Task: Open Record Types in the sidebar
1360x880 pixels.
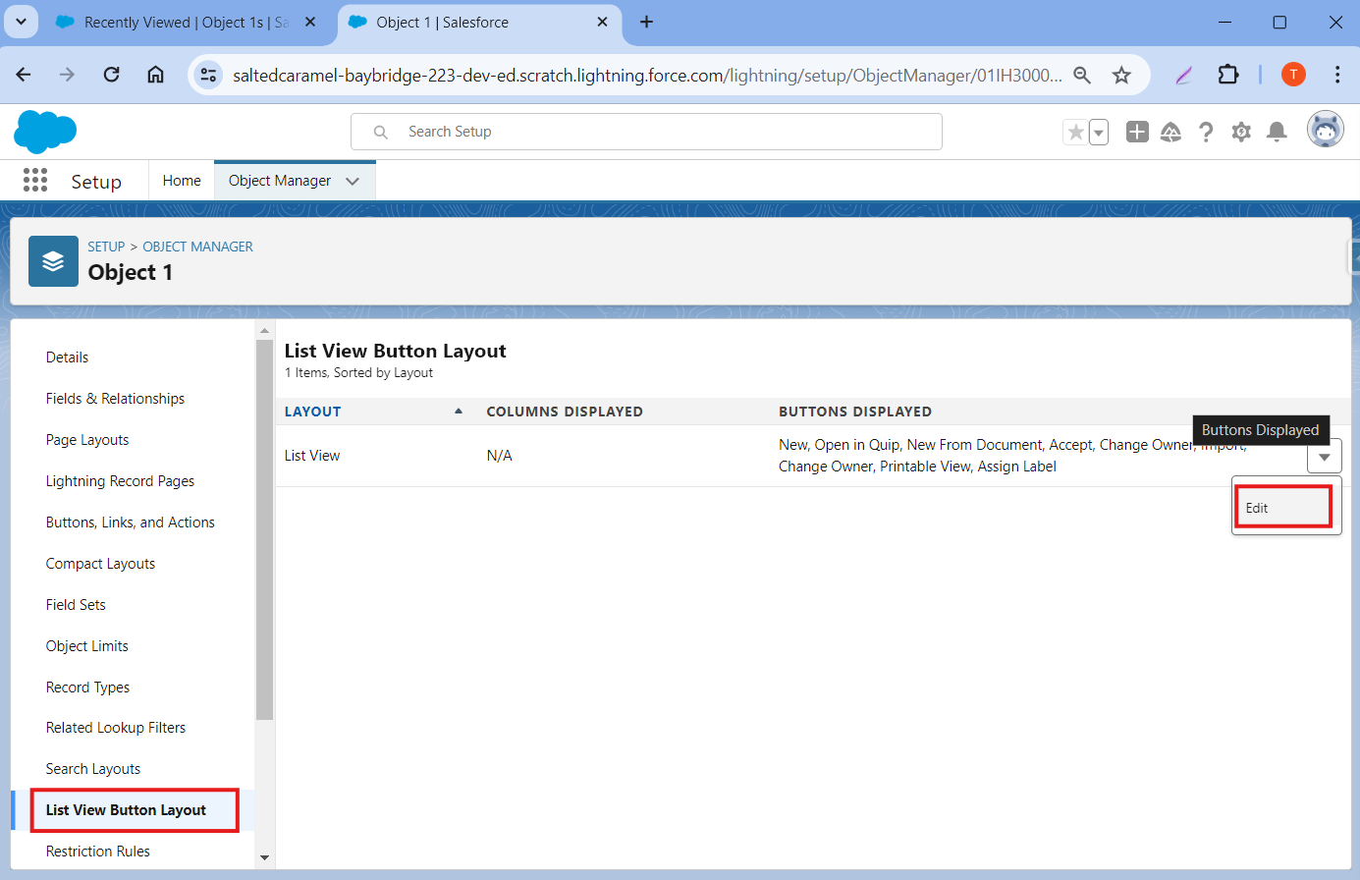Action: (87, 687)
